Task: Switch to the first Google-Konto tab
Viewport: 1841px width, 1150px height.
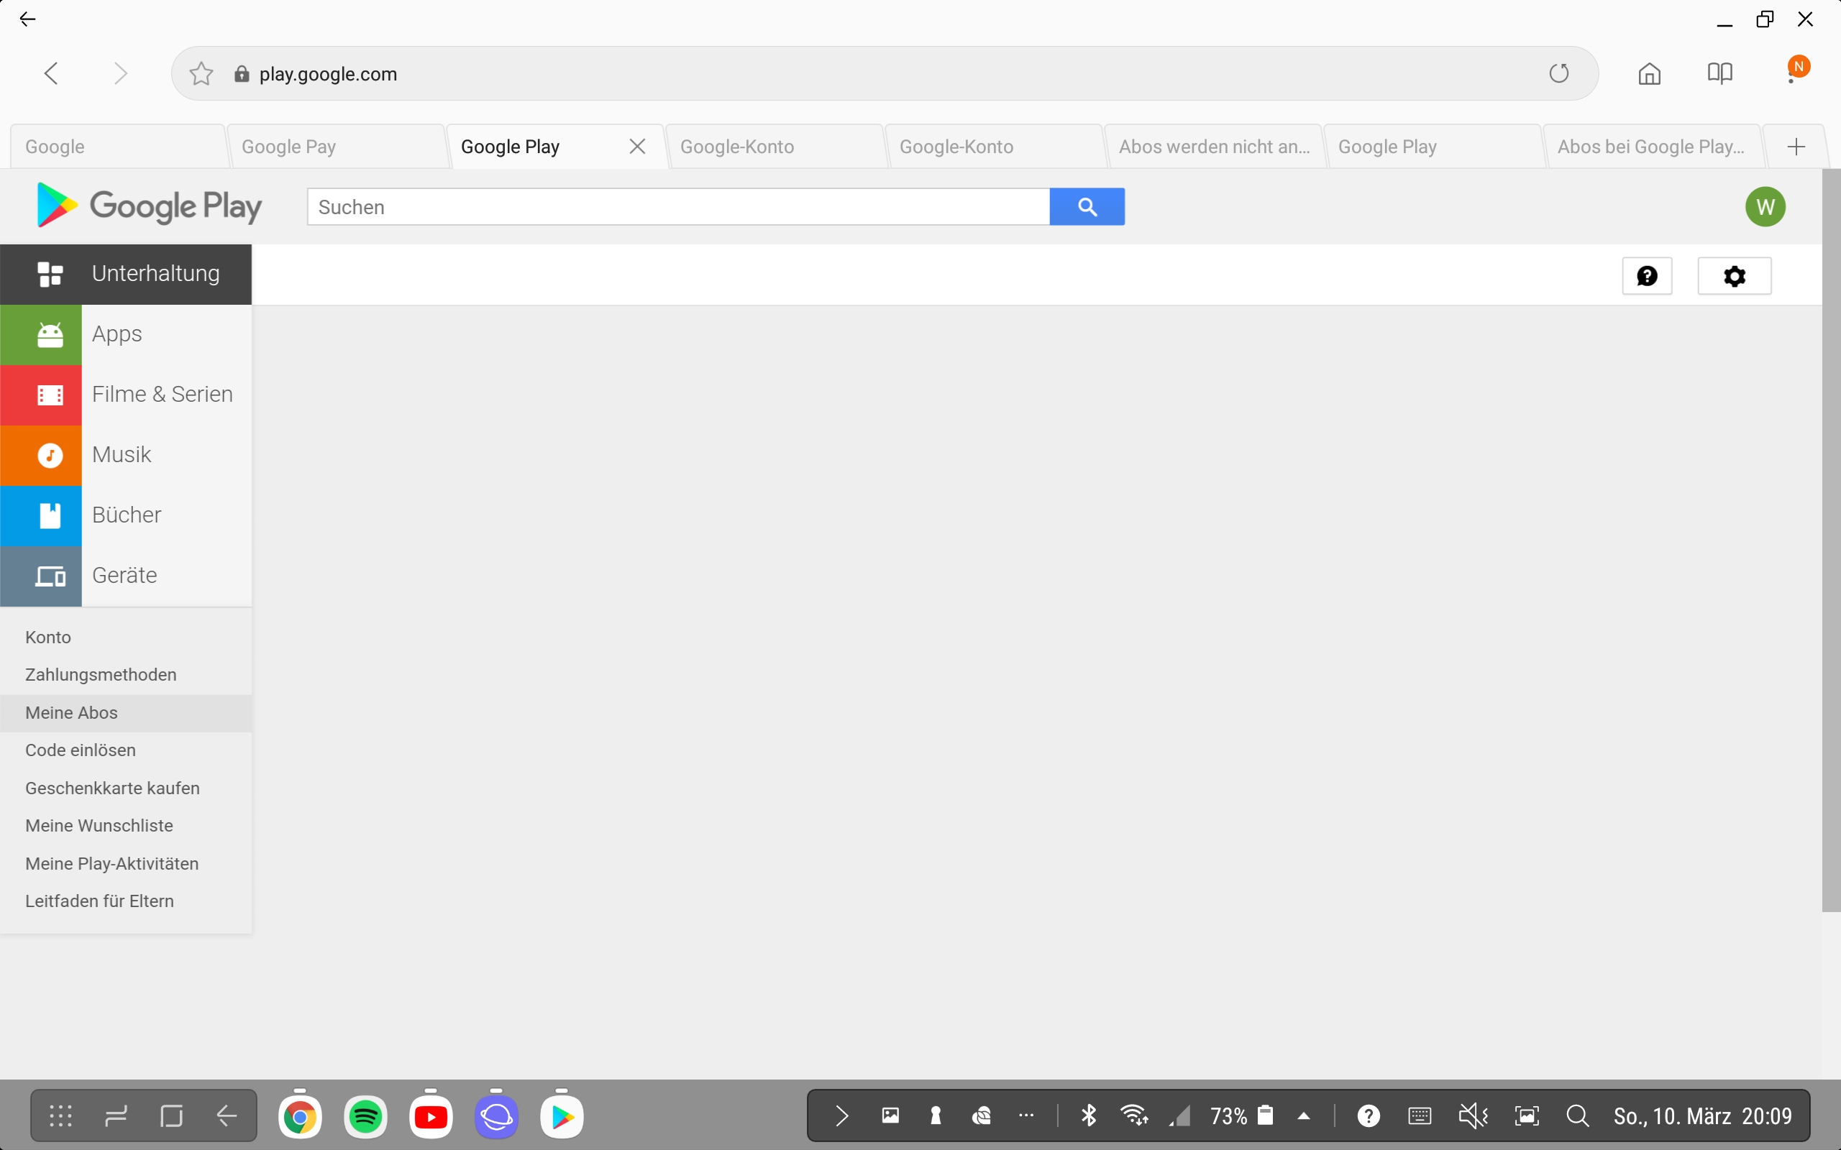Action: (775, 147)
